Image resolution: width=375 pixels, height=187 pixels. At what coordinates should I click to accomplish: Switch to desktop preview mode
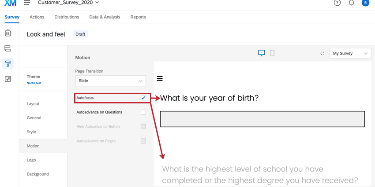click(262, 53)
